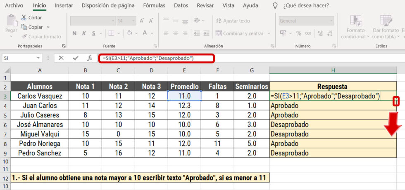The width and height of the screenshot is (405, 190).
Task: Cancel the formula entry with X
Action: (61, 58)
